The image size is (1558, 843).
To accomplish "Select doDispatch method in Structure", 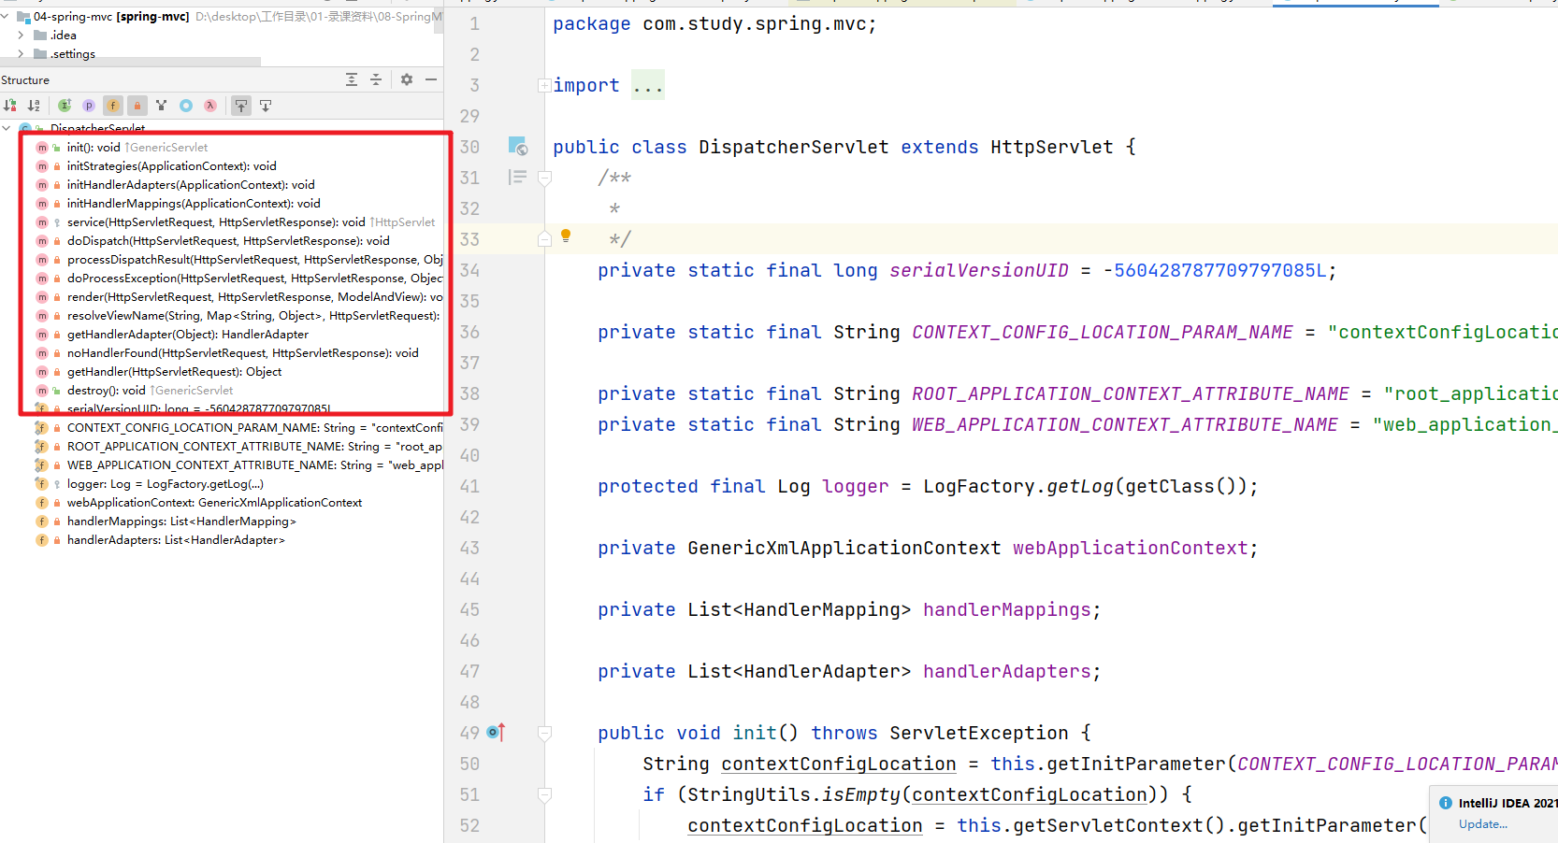I will (228, 240).
